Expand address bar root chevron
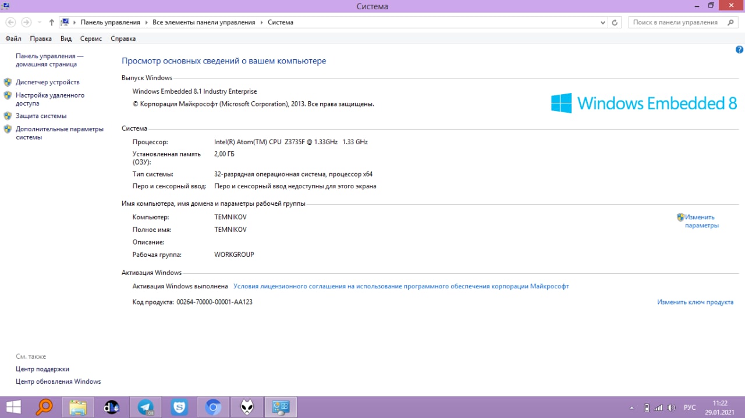745x418 pixels. [x=75, y=22]
